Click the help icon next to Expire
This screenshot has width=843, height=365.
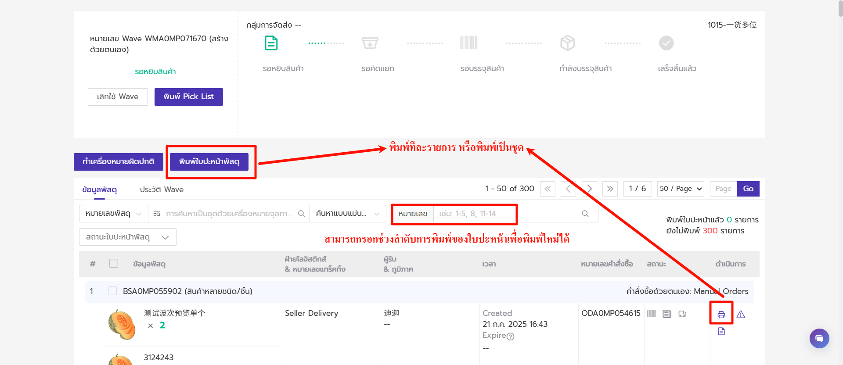(x=510, y=336)
